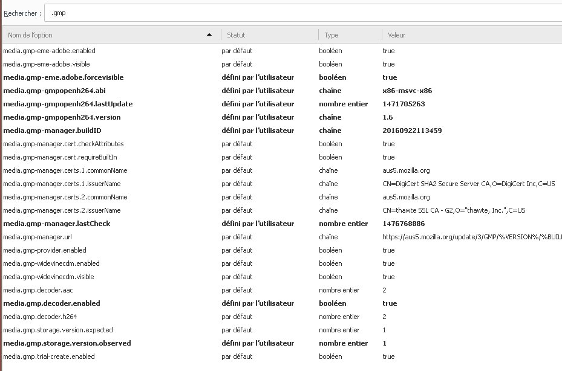Select the media.gmp-gmpopenh264.version preference
The height and width of the screenshot is (371, 562).
pyautogui.click(x=62, y=117)
